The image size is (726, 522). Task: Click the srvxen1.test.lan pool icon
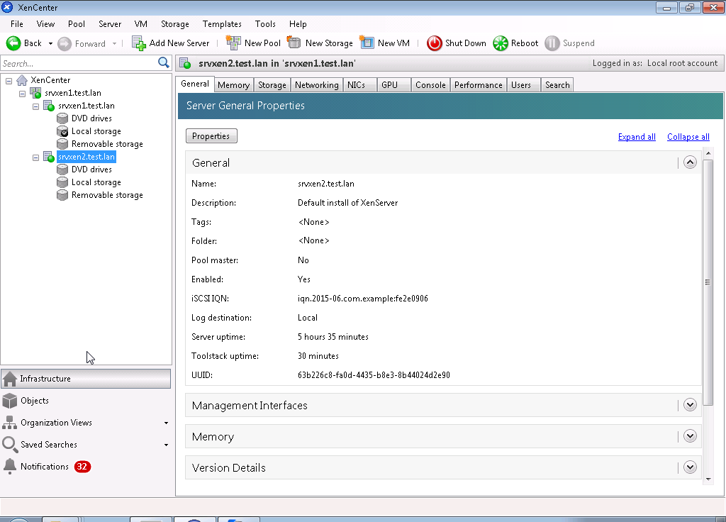pos(35,93)
